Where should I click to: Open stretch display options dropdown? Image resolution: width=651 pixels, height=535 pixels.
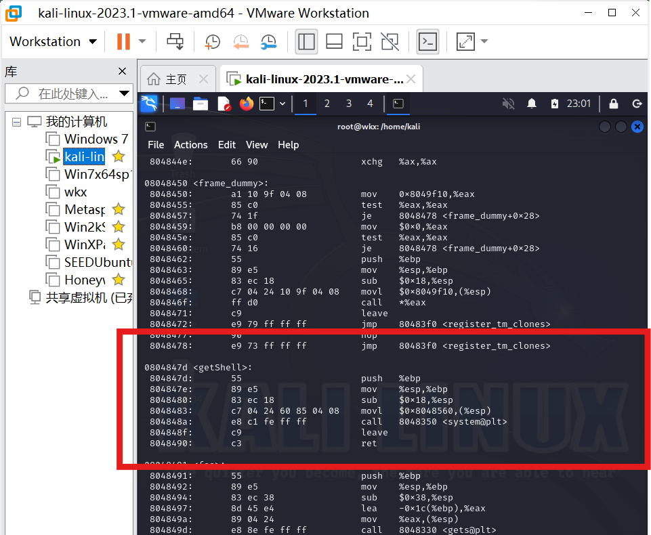pos(484,41)
